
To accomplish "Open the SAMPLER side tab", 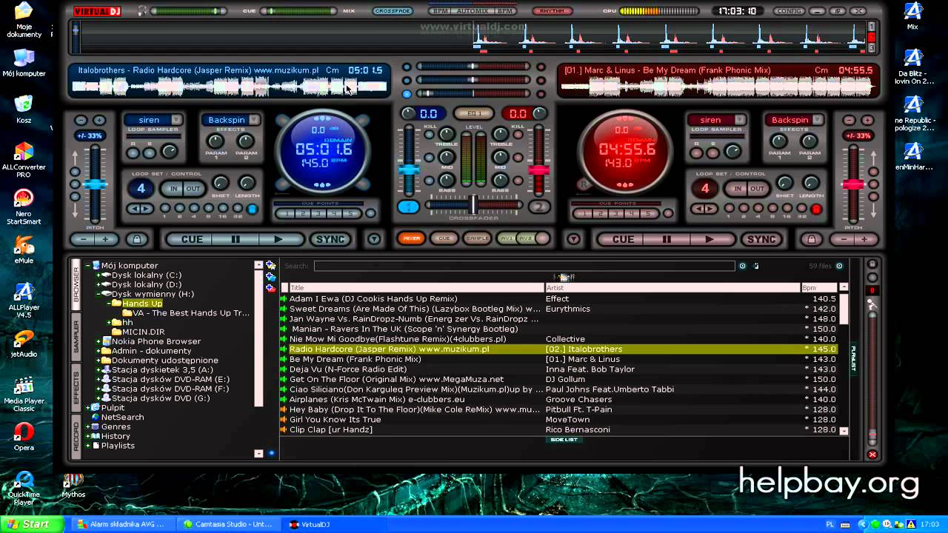I will tap(76, 336).
